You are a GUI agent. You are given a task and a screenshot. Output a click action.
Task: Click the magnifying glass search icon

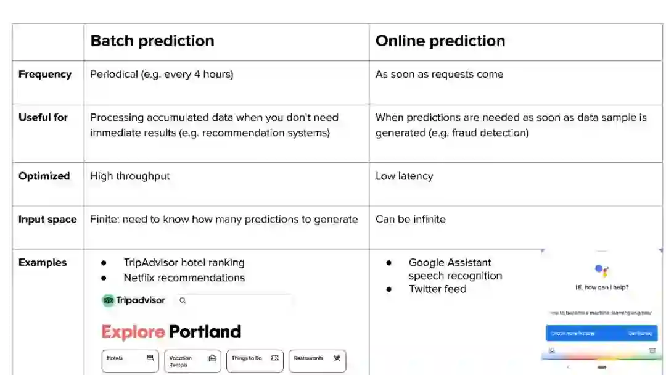pyautogui.click(x=183, y=300)
